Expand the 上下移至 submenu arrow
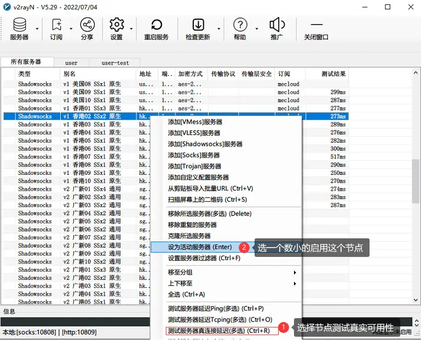This screenshot has height=340, width=421. [x=295, y=283]
